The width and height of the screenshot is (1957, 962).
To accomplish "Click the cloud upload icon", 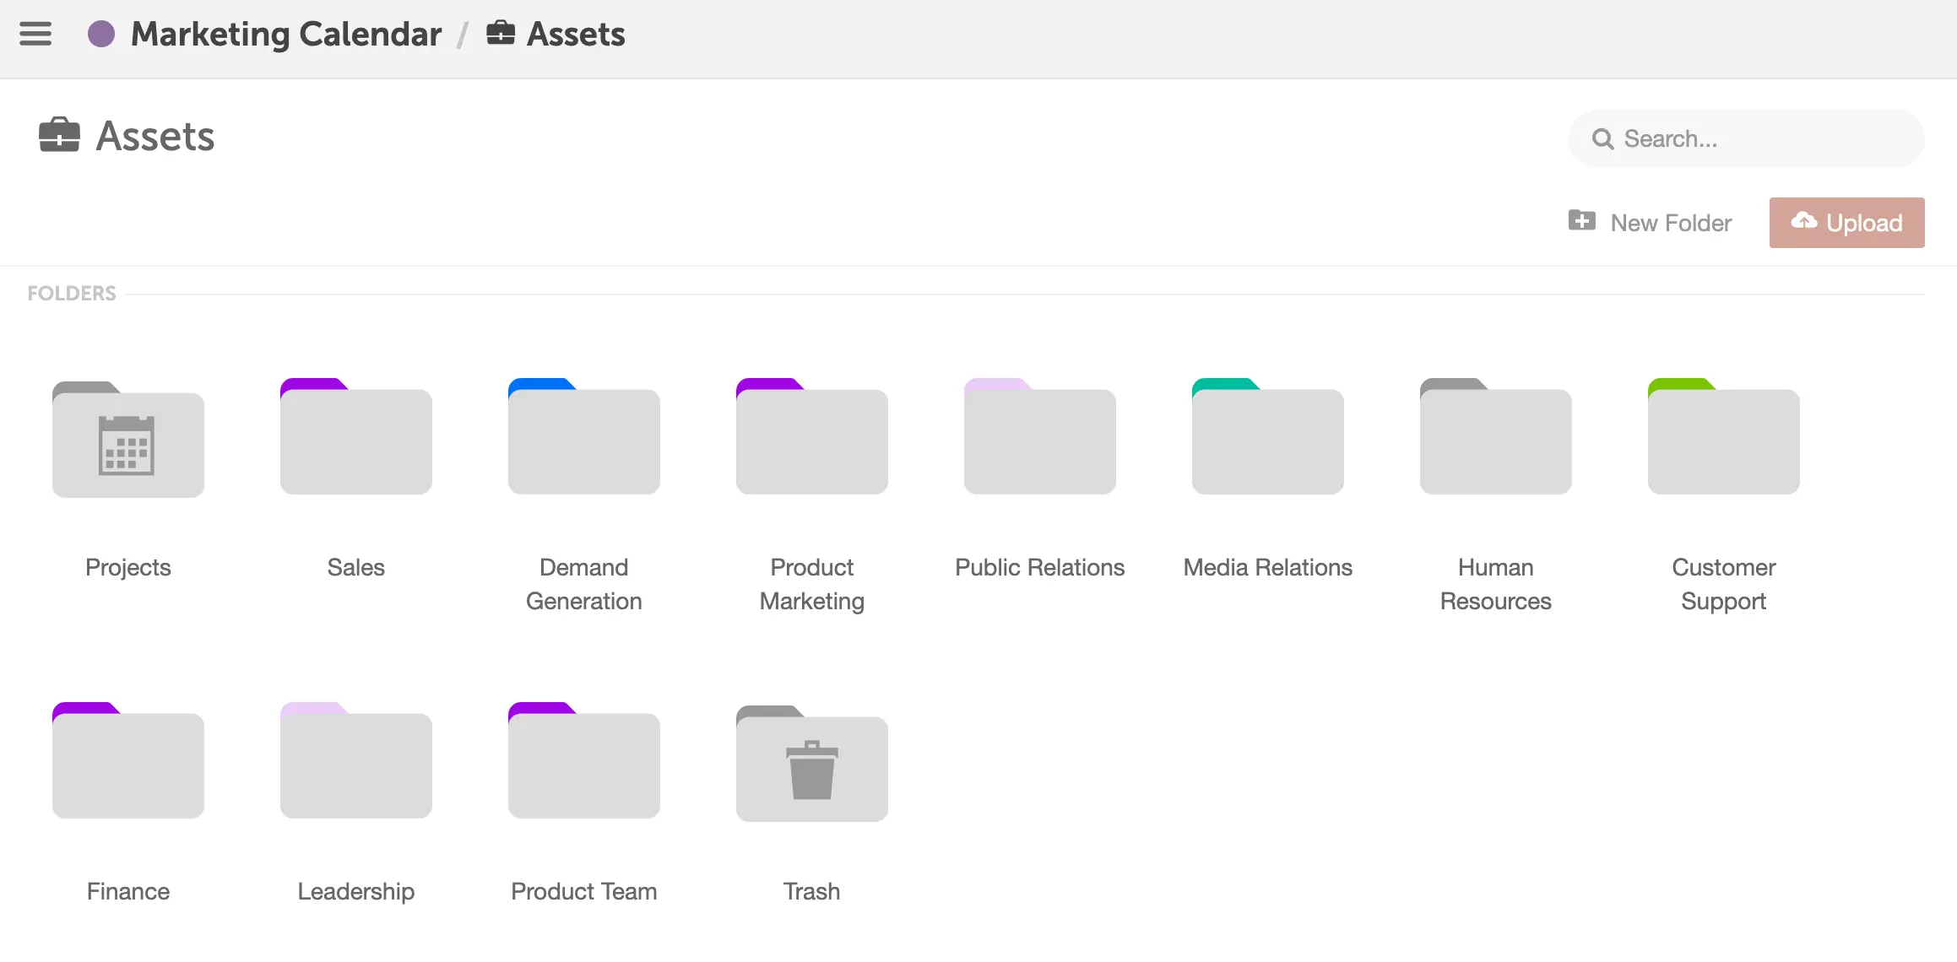I will click(x=1804, y=221).
